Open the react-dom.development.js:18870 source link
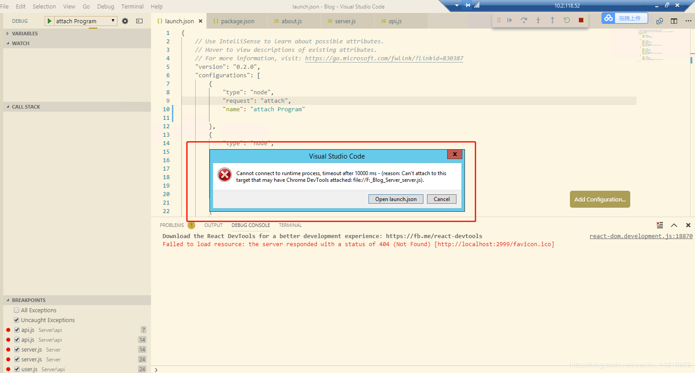The width and height of the screenshot is (695, 373). (x=641, y=236)
